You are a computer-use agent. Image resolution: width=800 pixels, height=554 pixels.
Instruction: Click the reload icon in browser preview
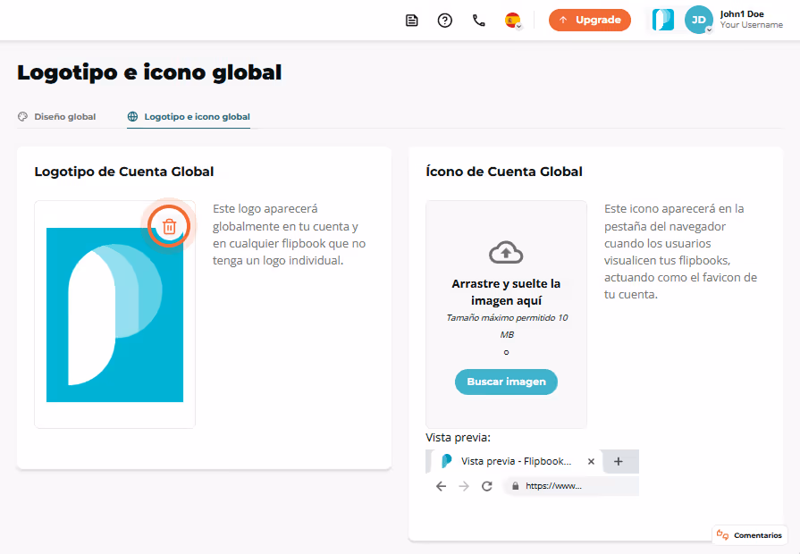[487, 486]
